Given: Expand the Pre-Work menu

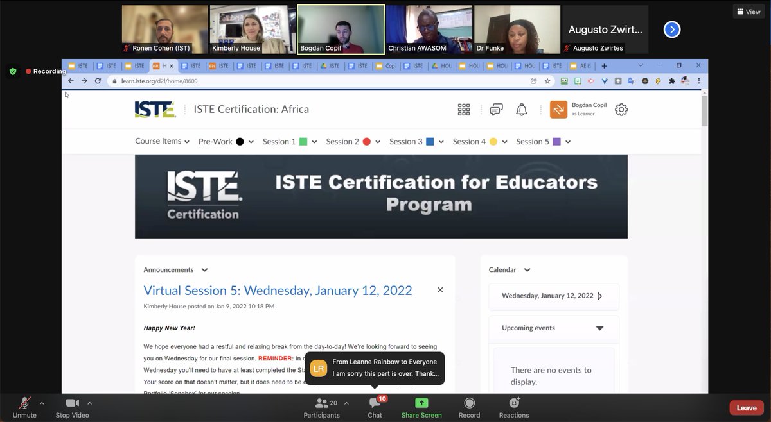Looking at the screenshot, I should pyautogui.click(x=226, y=142).
